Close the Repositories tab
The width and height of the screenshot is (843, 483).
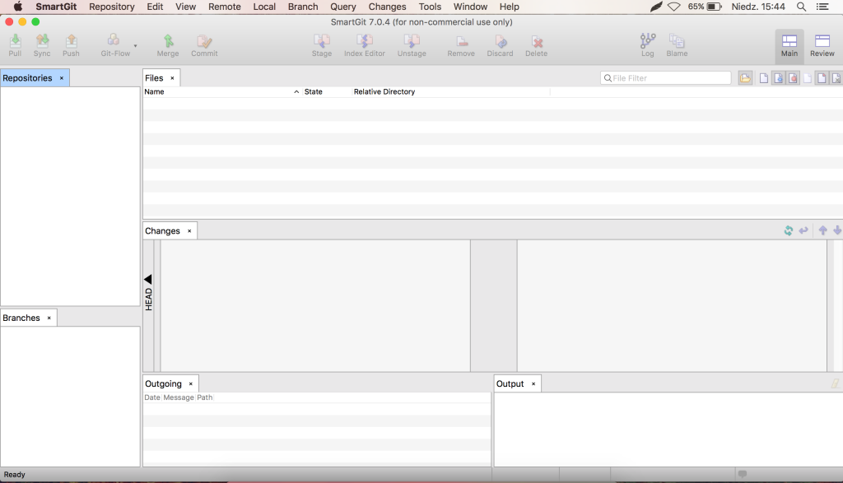pyautogui.click(x=62, y=78)
